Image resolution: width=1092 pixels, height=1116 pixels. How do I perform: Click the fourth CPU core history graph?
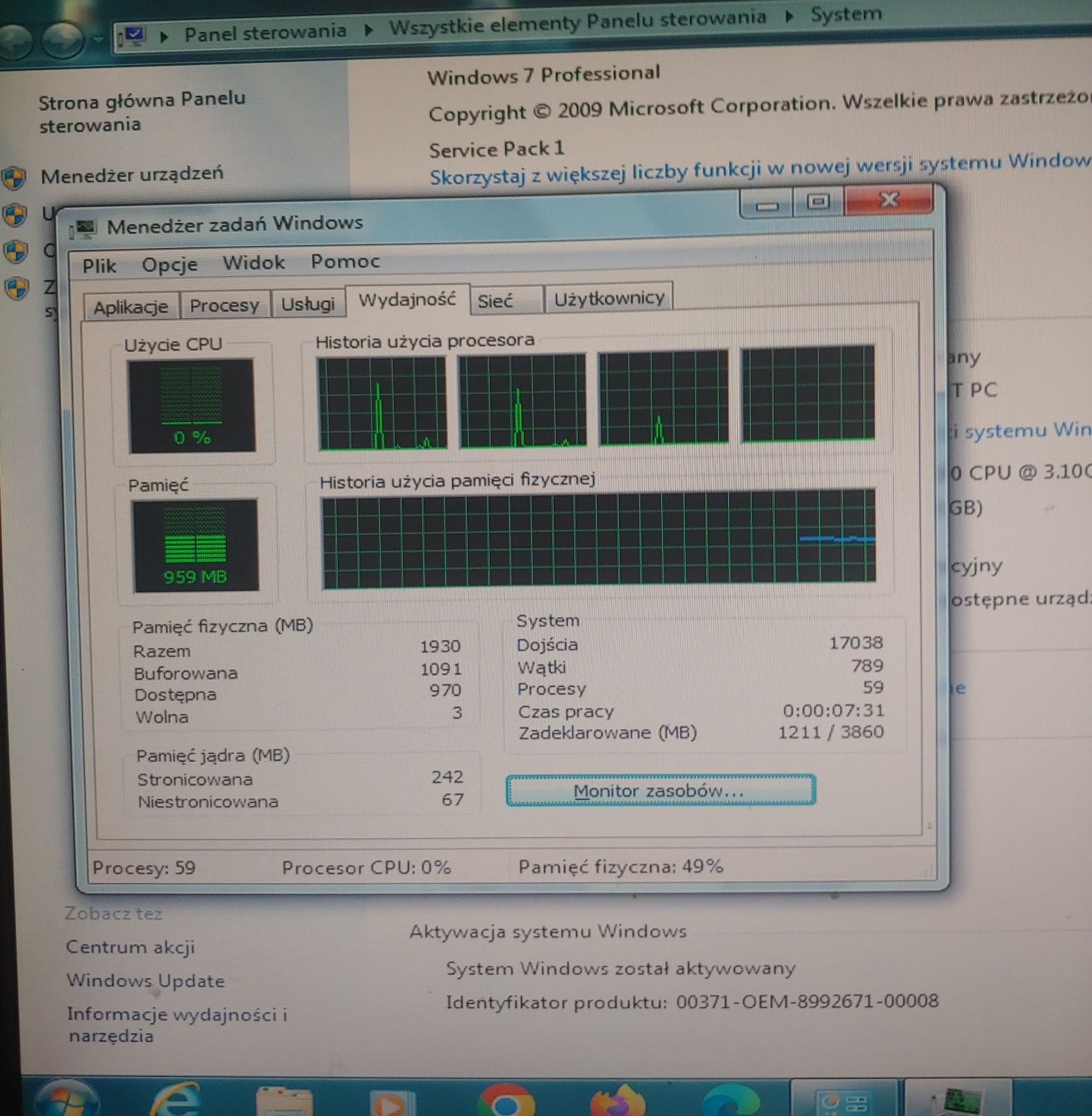click(808, 394)
